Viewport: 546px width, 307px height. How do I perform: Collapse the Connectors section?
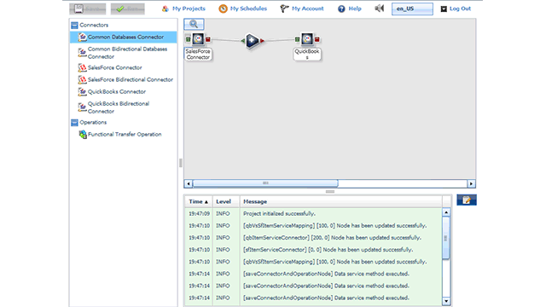point(74,25)
